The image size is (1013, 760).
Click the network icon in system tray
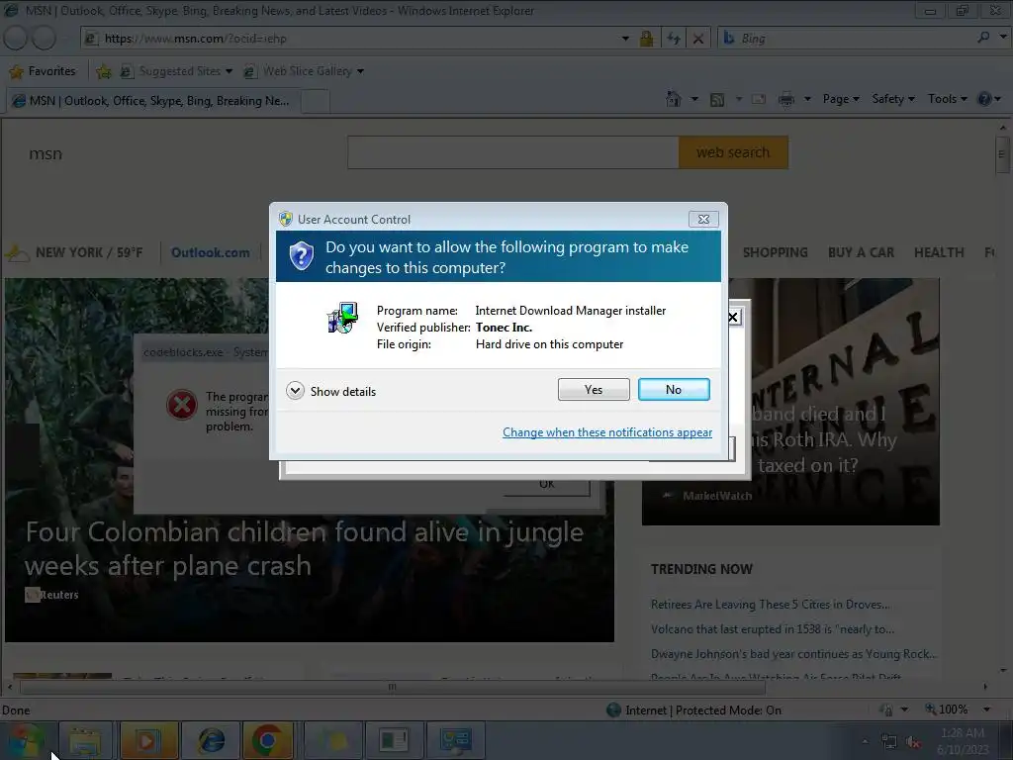coord(889,742)
